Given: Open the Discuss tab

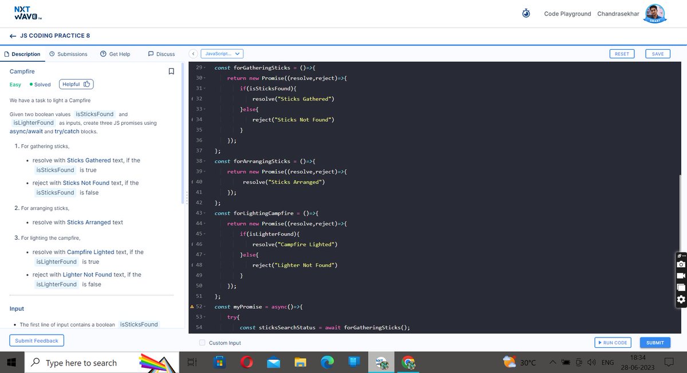Looking at the screenshot, I should [x=161, y=54].
